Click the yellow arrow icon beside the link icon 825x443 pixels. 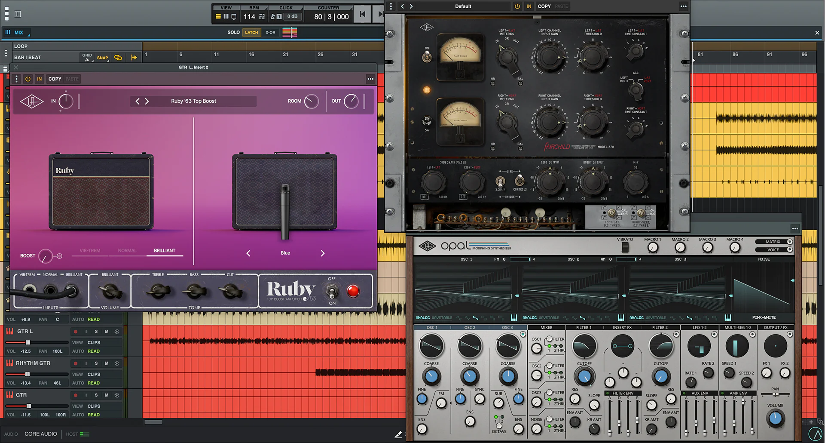pos(134,58)
